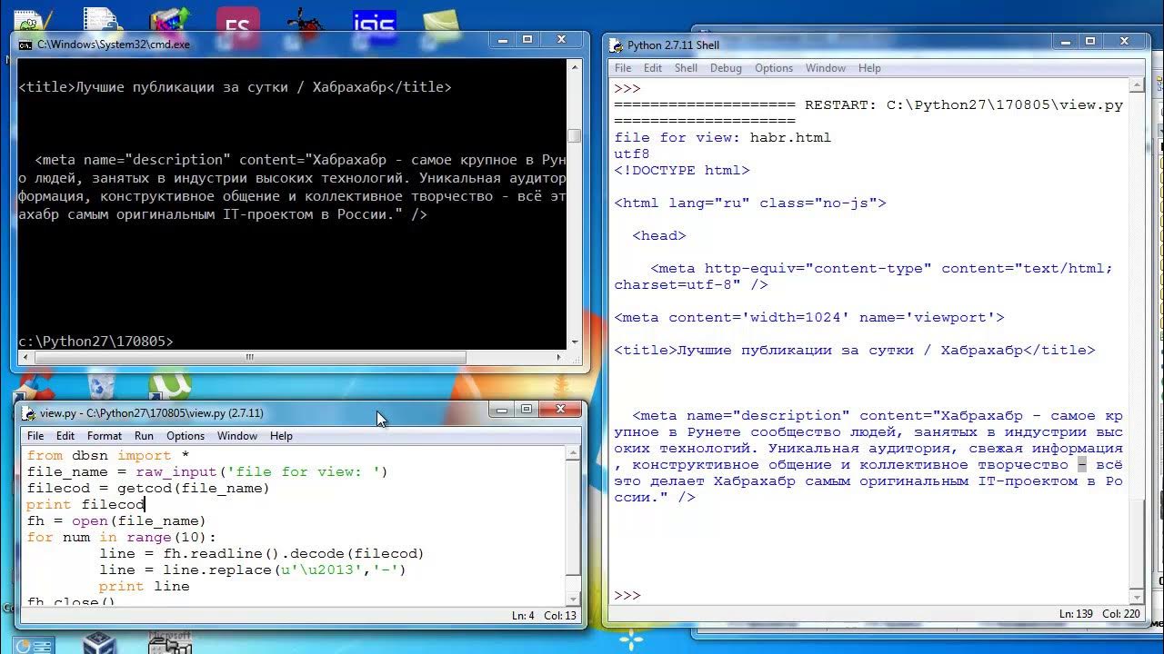This screenshot has width=1164, height=654.
Task: Click '<!DOCTYPE html>' line in Shell output
Action: coord(682,170)
